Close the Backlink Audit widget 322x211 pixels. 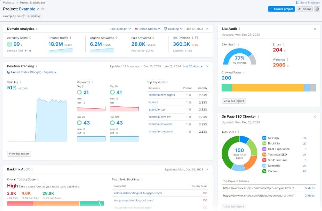tap(207, 169)
